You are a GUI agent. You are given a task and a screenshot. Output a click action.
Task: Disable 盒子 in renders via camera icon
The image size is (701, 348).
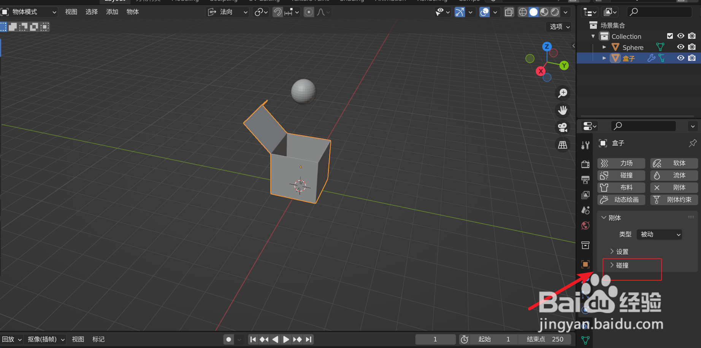(692, 58)
